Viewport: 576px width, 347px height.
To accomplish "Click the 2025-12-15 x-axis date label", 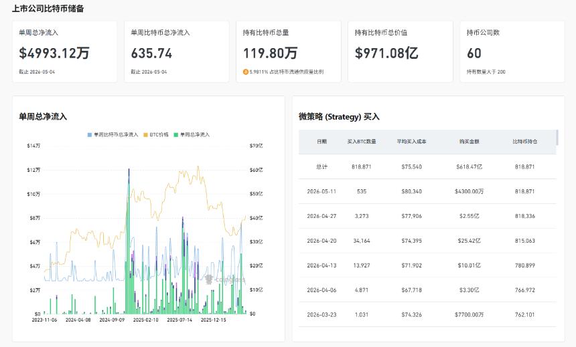I will pos(214,320).
